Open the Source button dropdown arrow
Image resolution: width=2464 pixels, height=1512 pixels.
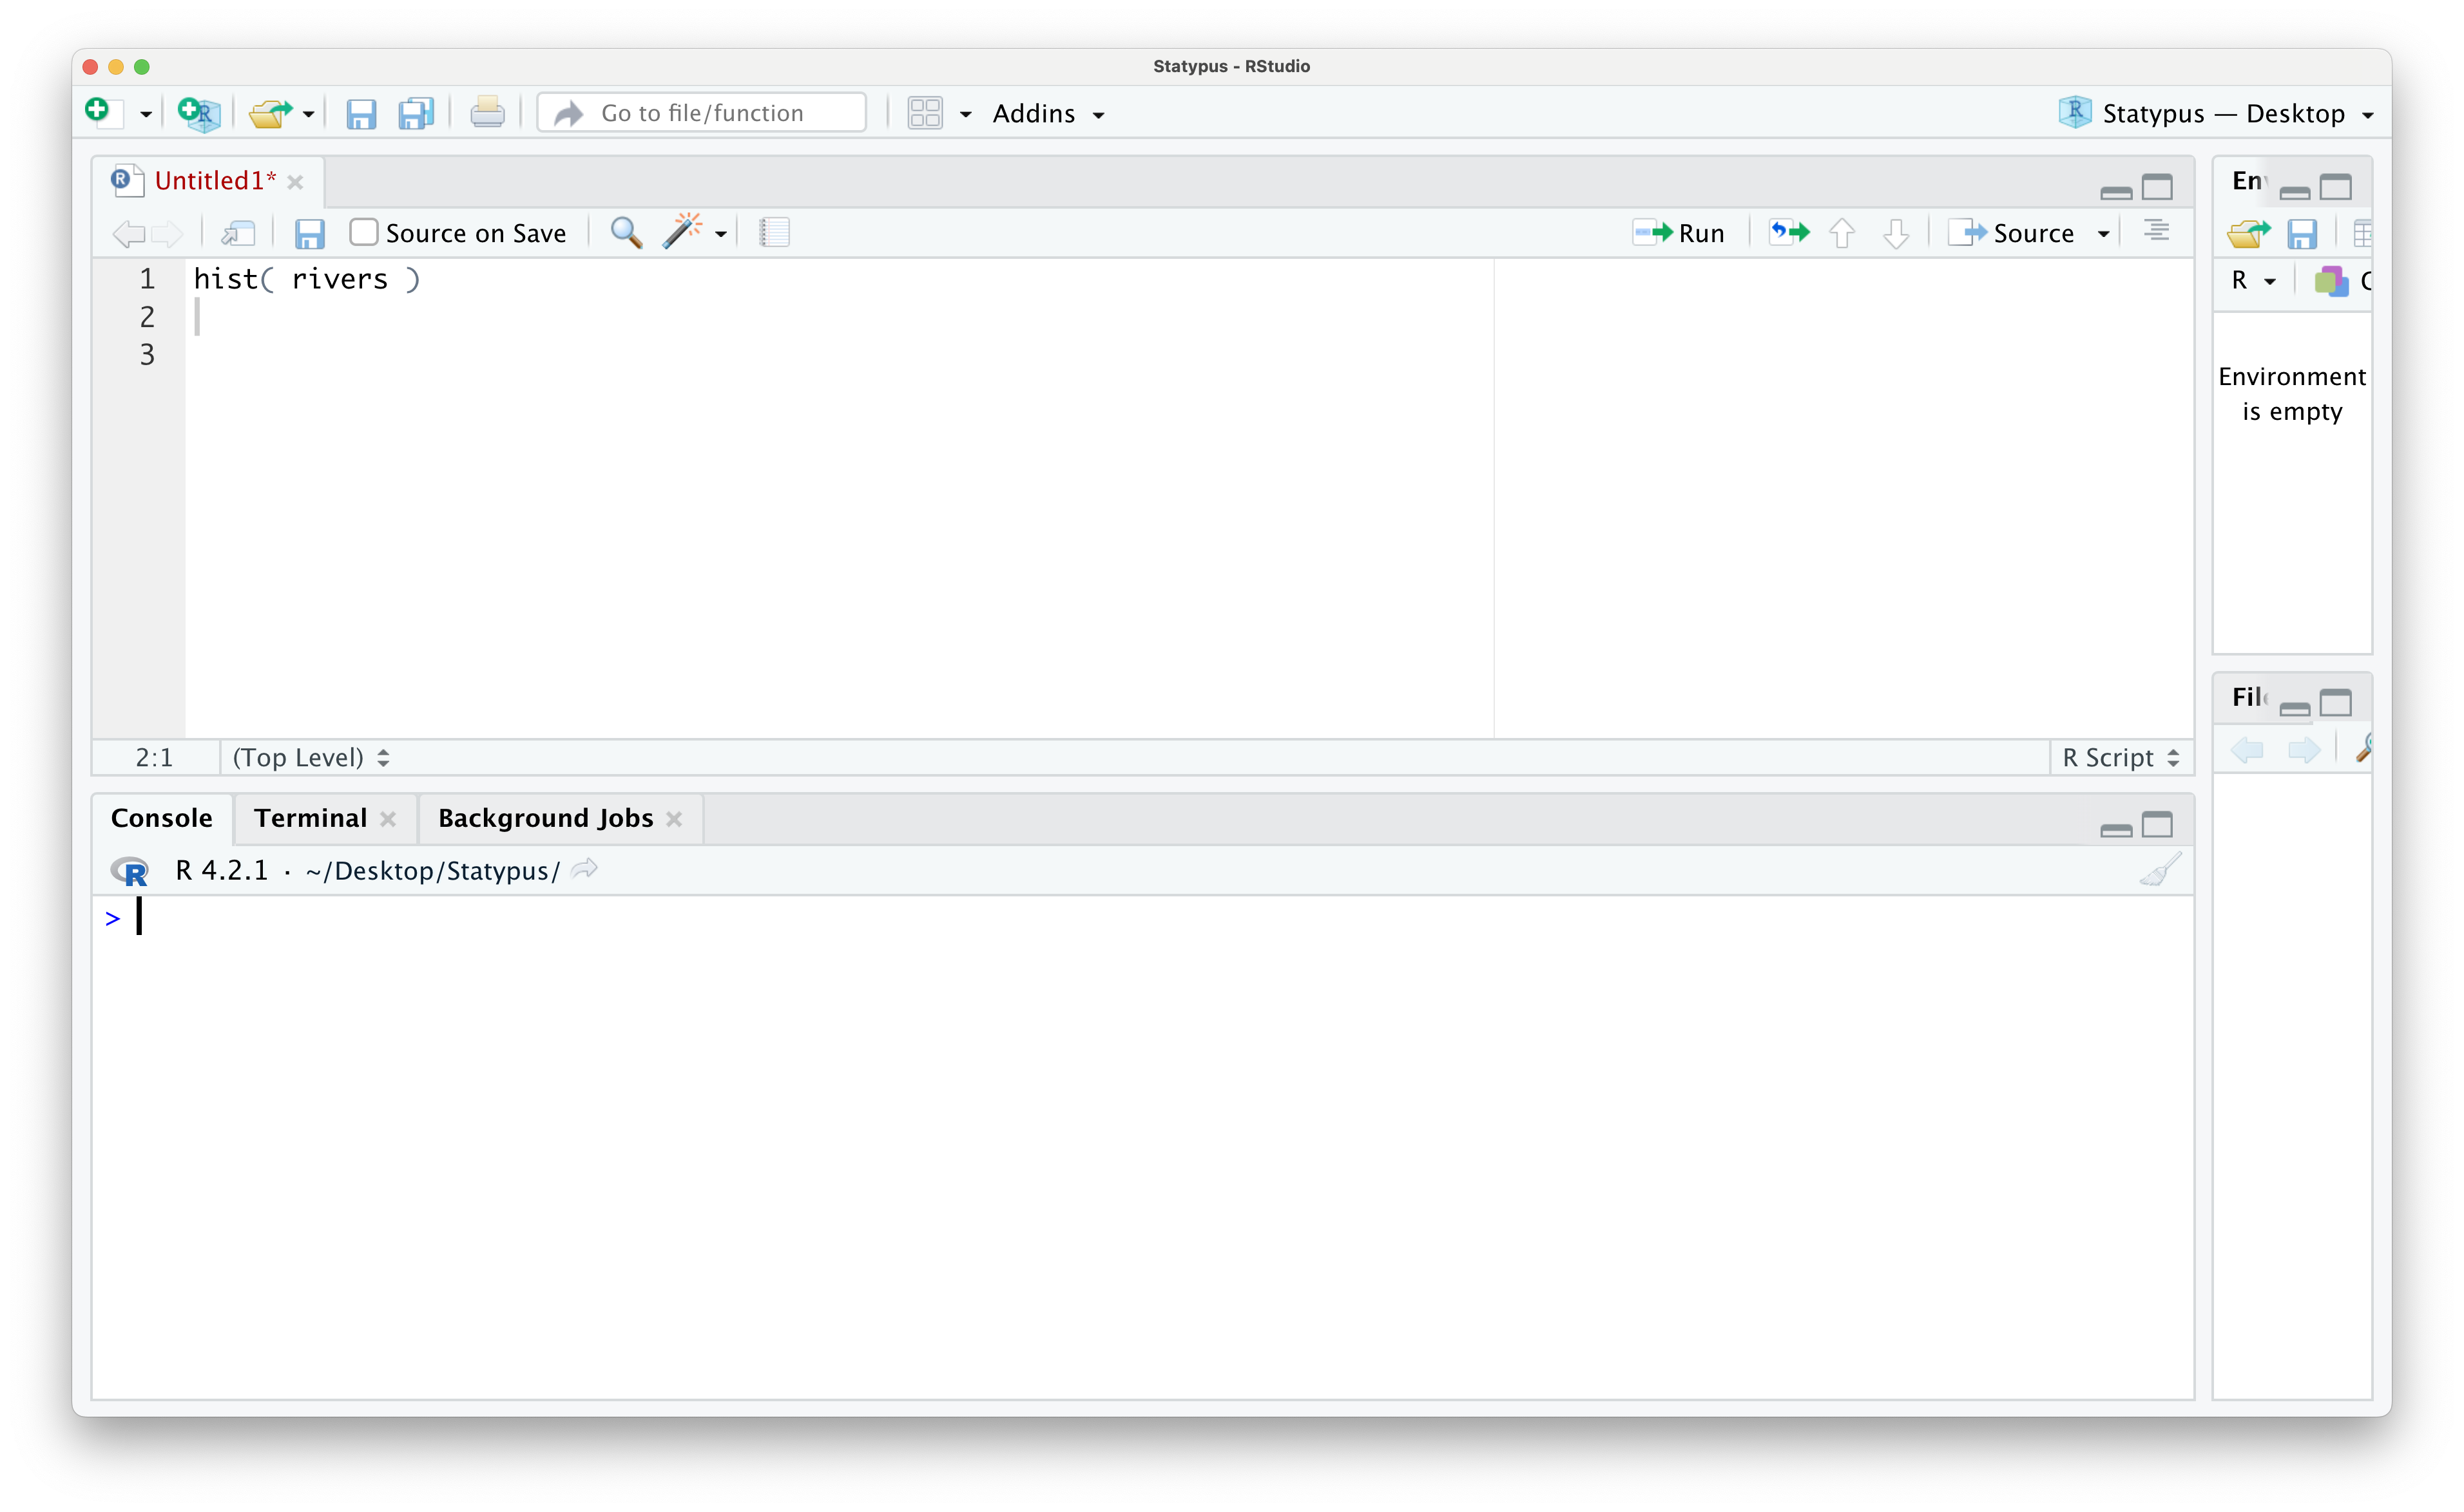pyautogui.click(x=2104, y=234)
